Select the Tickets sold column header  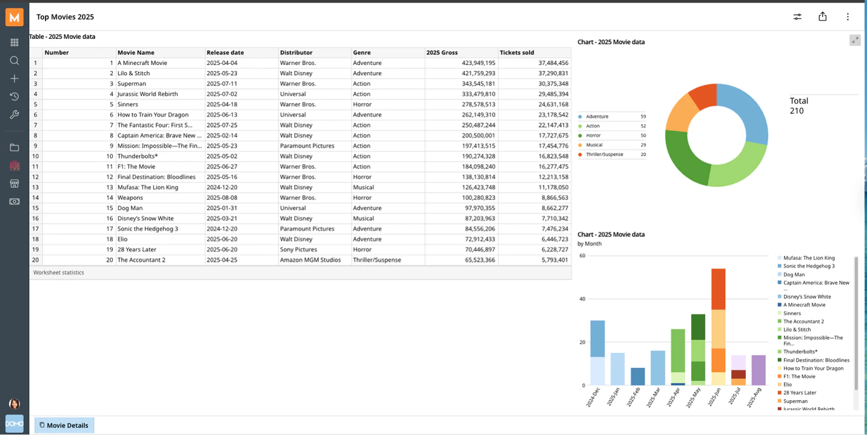click(x=535, y=53)
